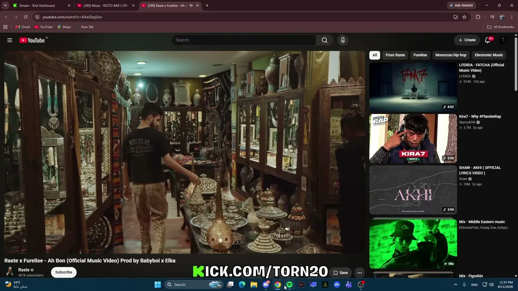The width and height of the screenshot is (518, 291).
Task: Open the YouTube account avatar menu
Action: tap(503, 40)
